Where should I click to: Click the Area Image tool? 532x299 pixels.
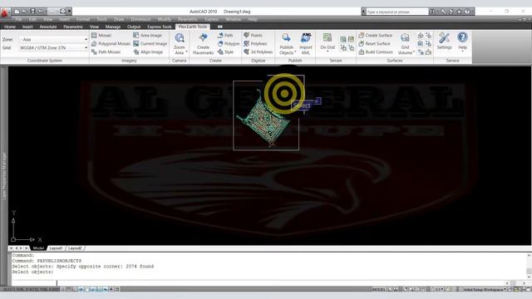point(147,35)
